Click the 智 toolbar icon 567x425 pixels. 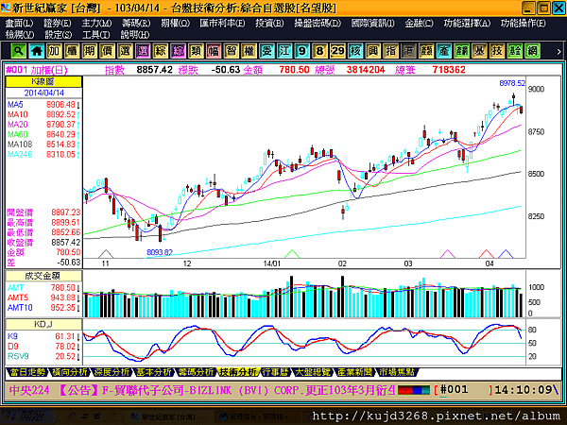point(232,51)
